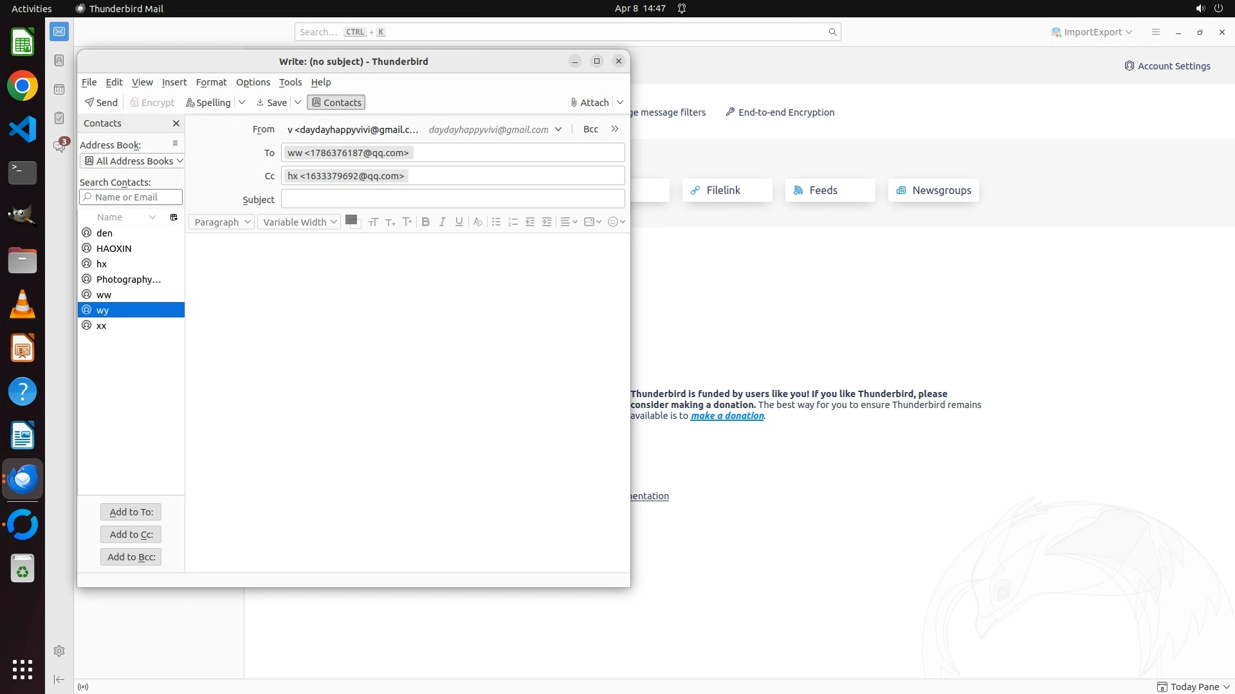Apply a bulleted list

(496, 222)
